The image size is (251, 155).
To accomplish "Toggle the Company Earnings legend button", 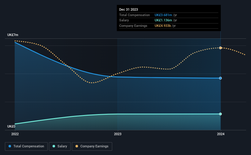I will (x=92, y=146).
